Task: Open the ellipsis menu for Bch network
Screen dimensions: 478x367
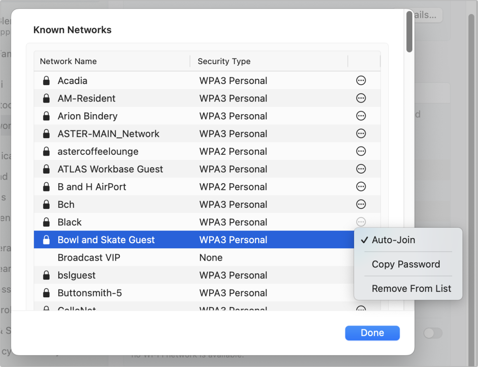Action: click(x=361, y=204)
